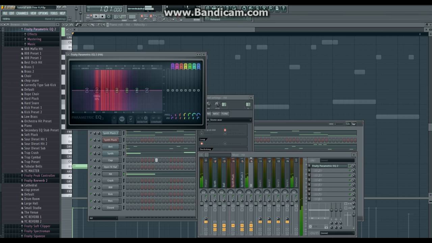Viewport: 432px width, 243px height.
Task: Select the Perc channel button
Action: tap(110, 201)
